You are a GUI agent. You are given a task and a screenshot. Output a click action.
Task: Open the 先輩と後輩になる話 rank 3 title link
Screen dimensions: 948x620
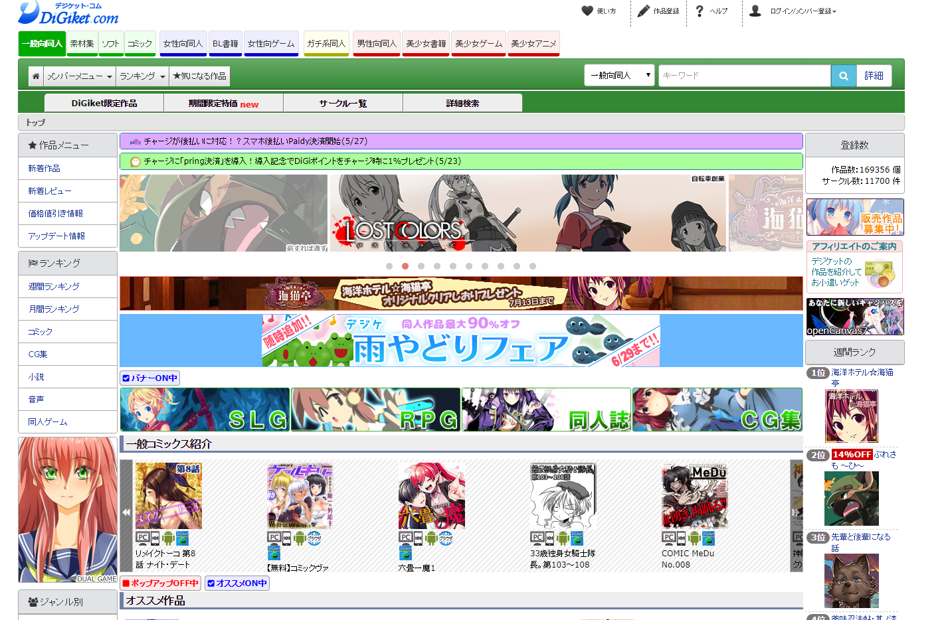[x=861, y=542]
